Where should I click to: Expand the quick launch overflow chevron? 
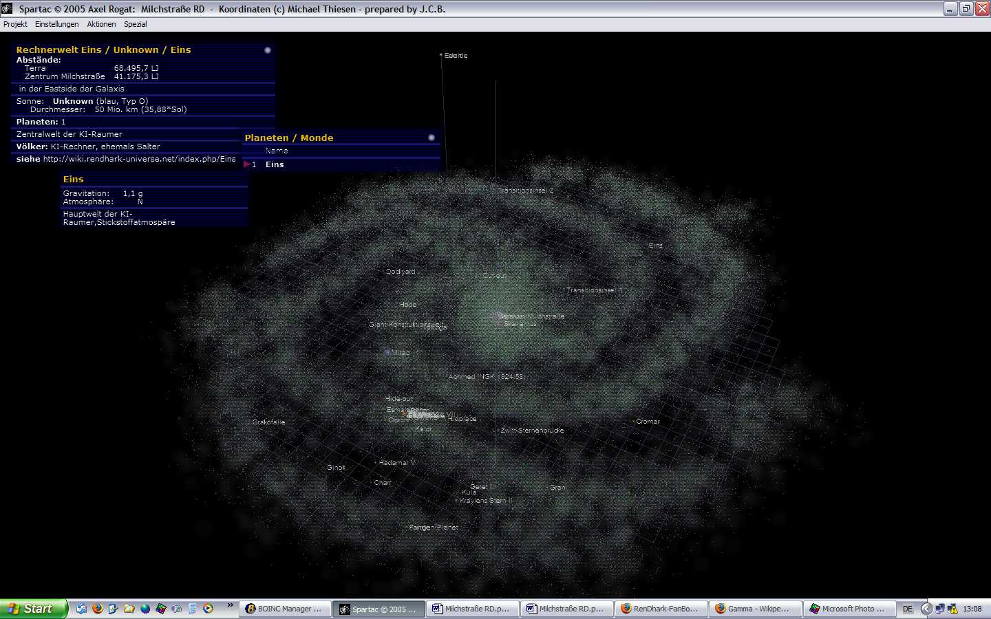click(230, 606)
